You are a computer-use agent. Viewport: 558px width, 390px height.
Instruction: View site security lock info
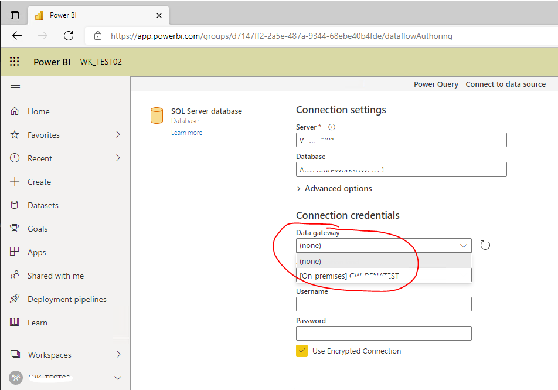98,36
